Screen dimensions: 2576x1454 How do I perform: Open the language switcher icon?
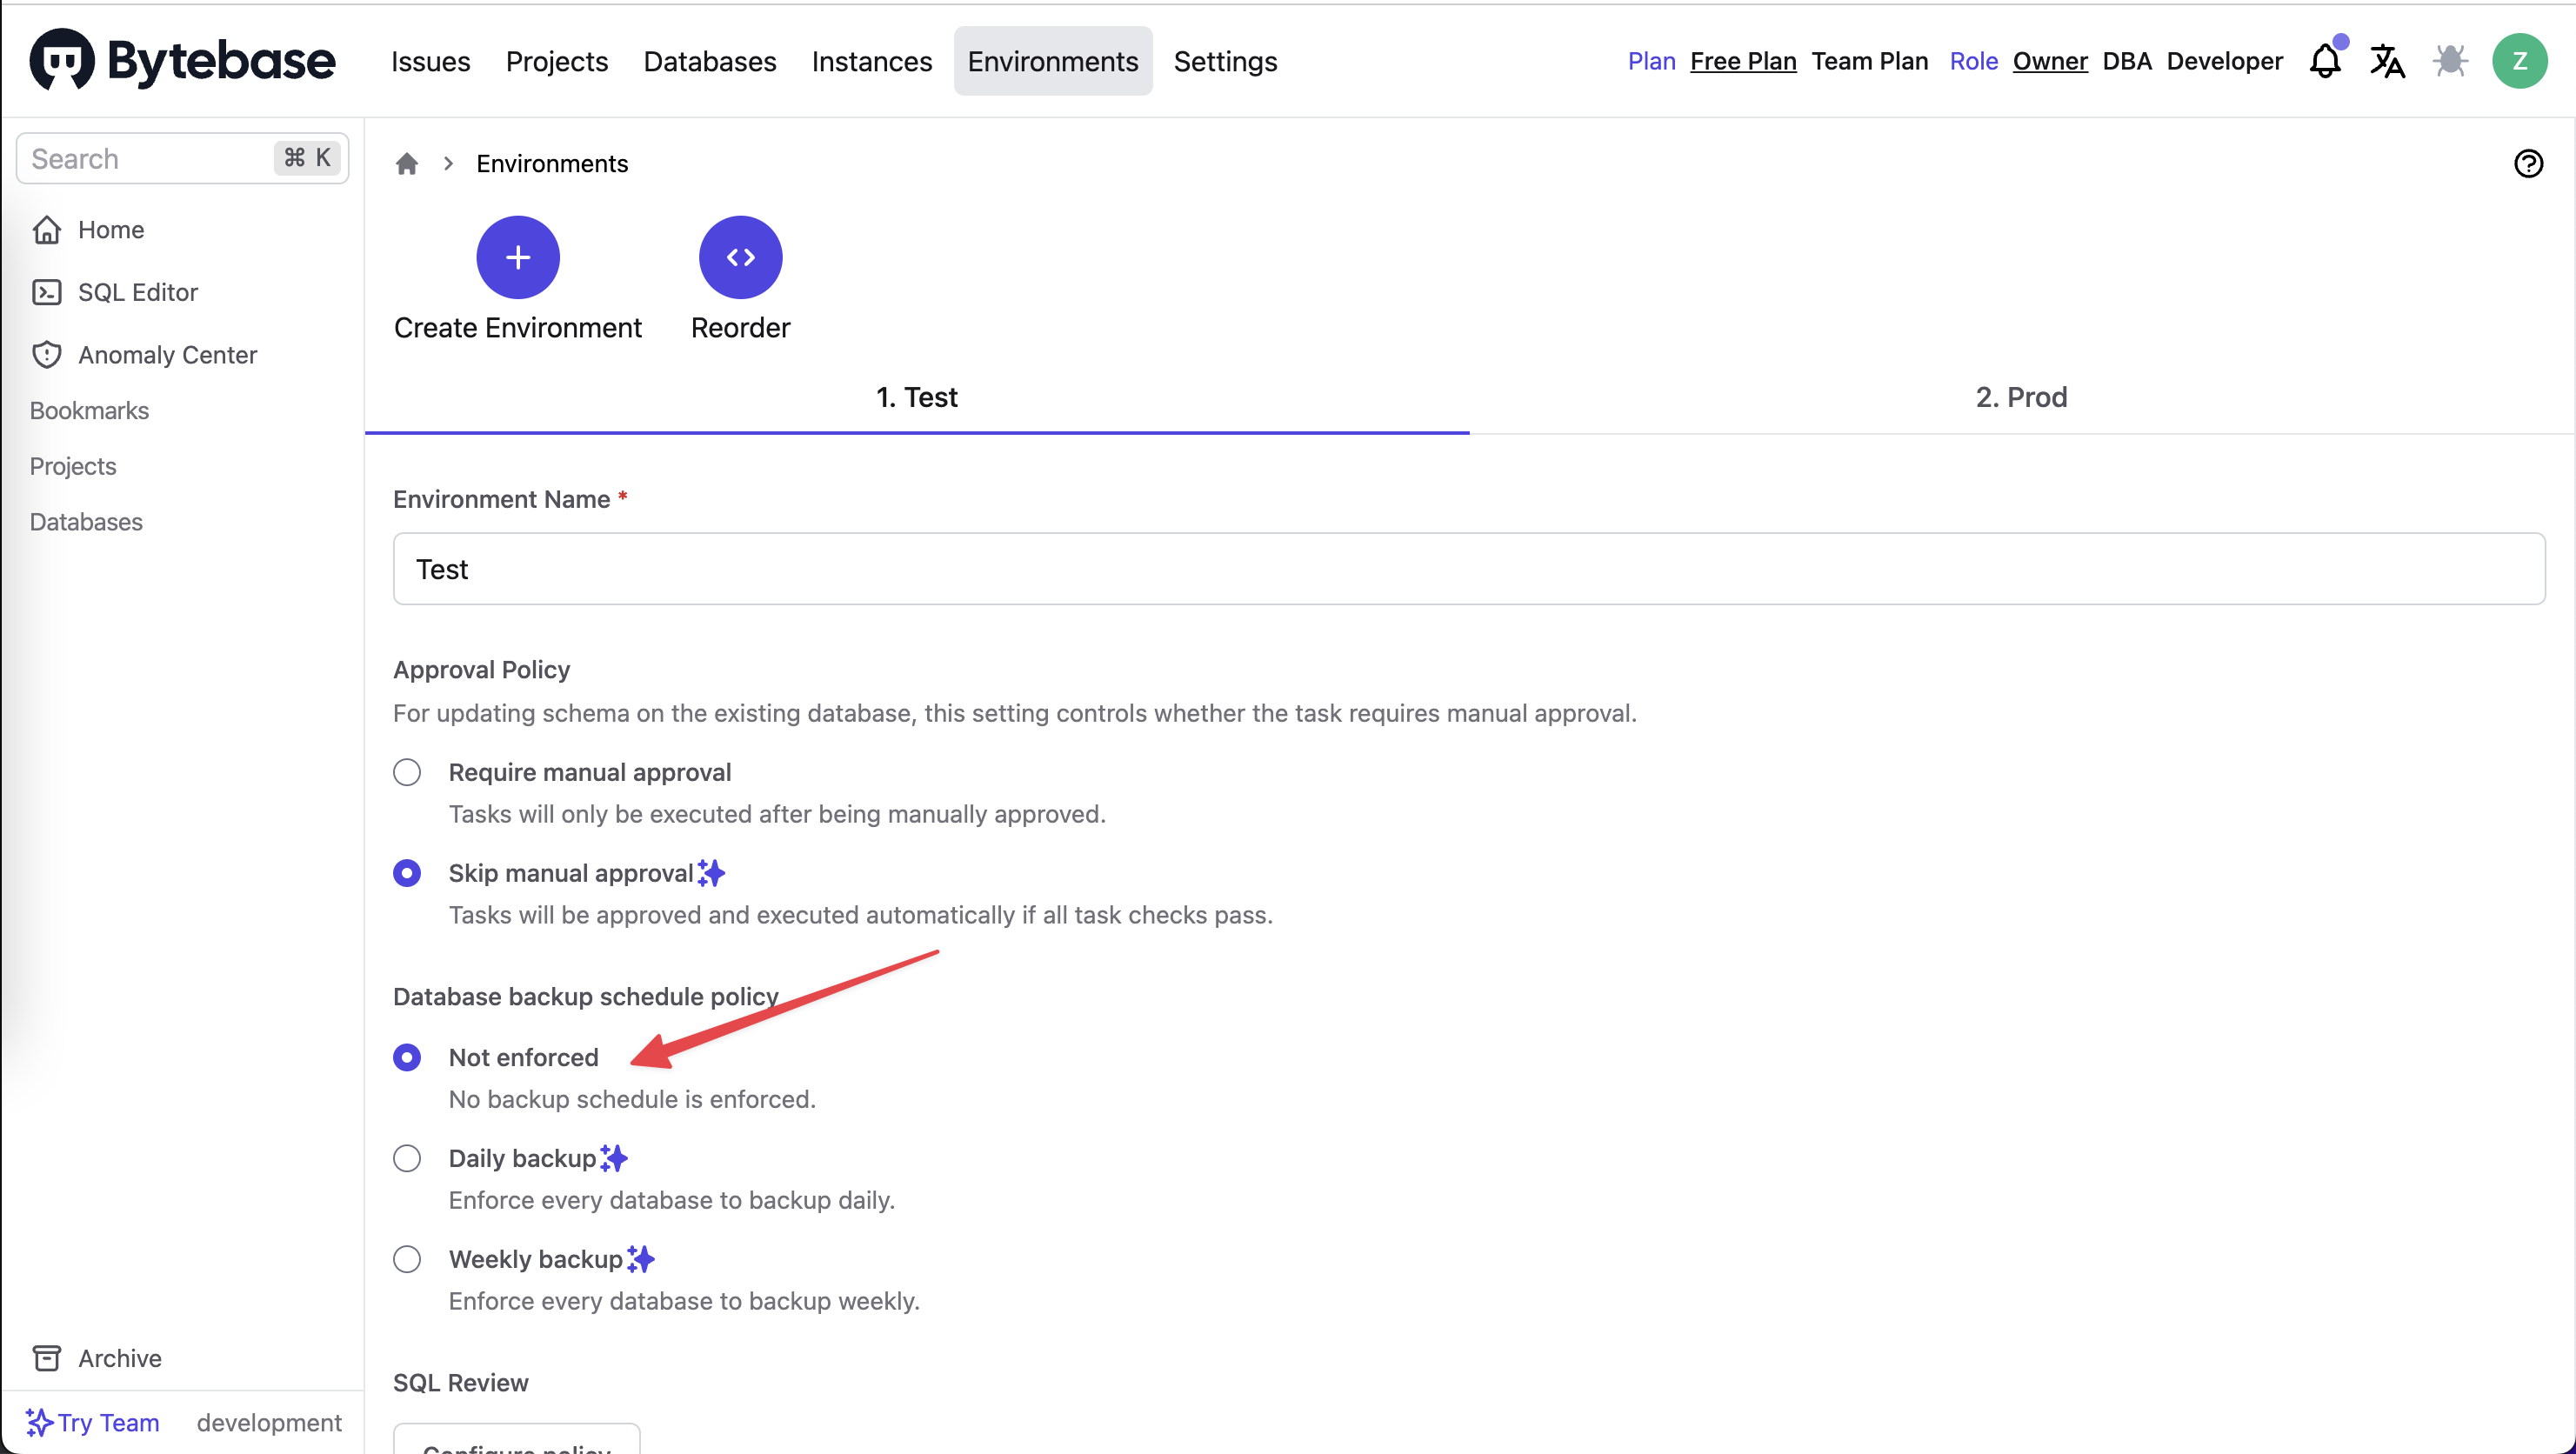click(2388, 61)
